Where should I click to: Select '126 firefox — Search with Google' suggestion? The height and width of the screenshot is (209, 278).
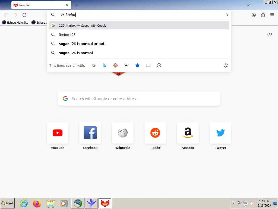coord(139,25)
